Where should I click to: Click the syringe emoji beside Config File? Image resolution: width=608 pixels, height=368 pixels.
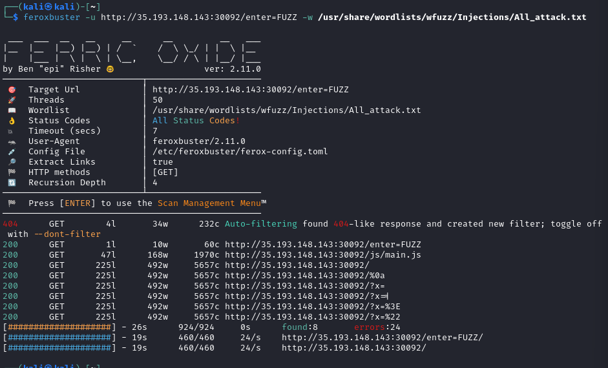point(12,152)
